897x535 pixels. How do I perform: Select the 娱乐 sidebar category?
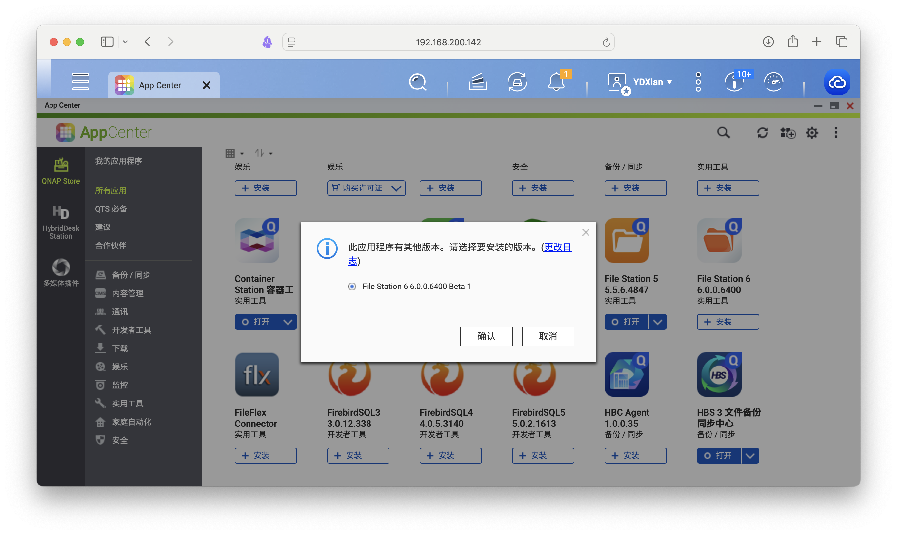[111, 367]
